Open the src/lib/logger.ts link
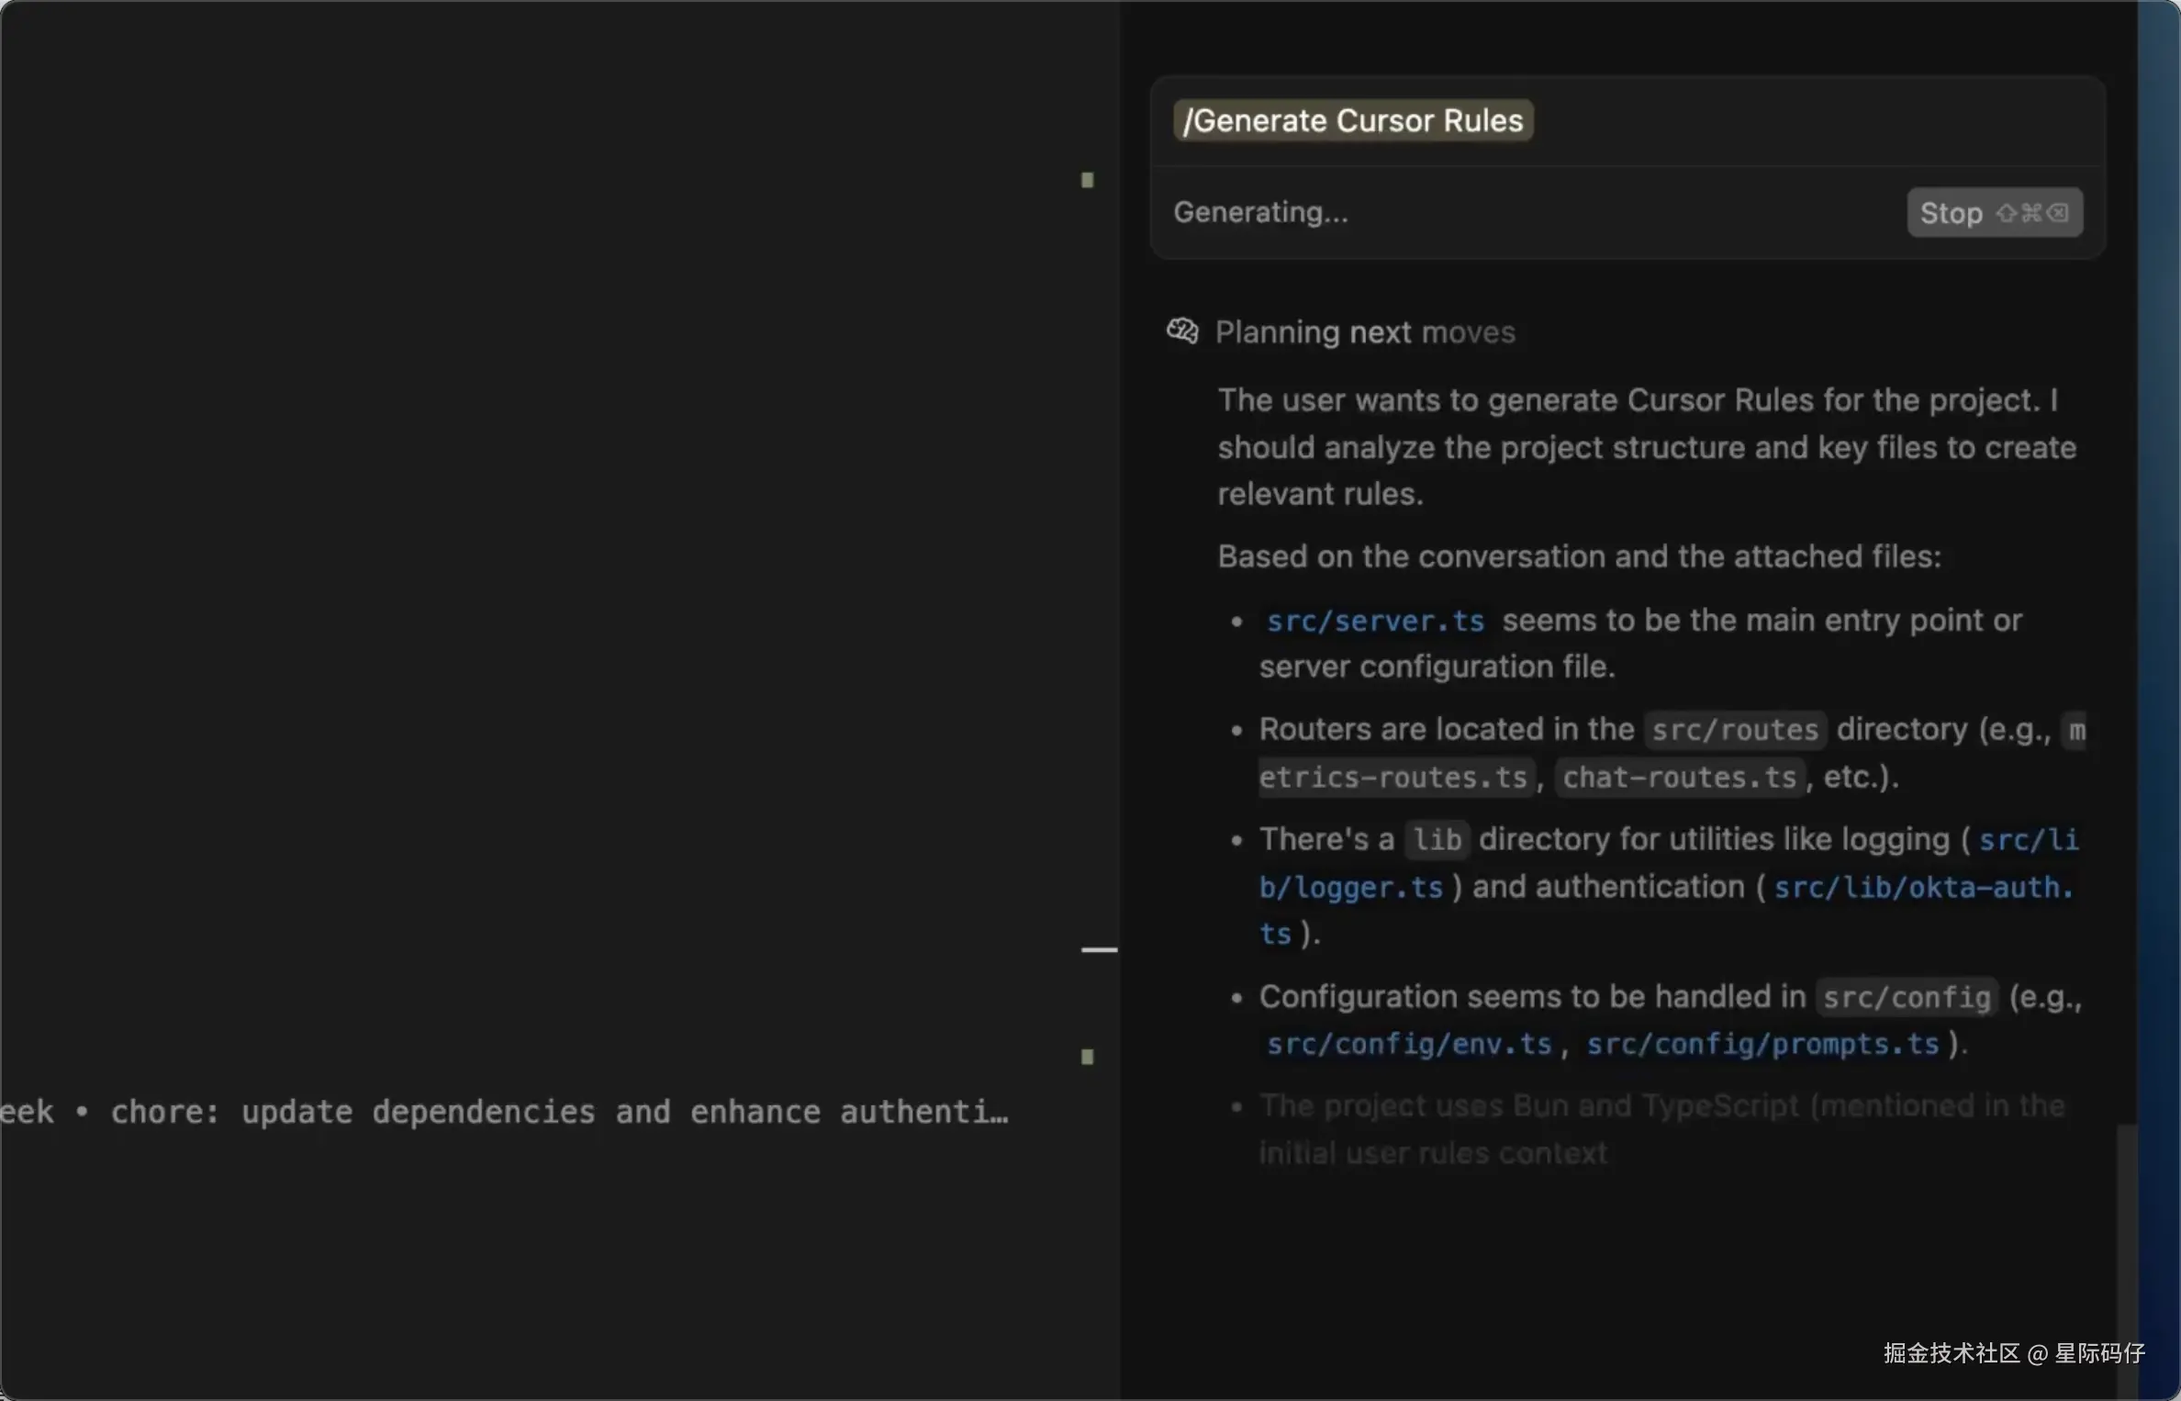2181x1401 pixels. click(1350, 888)
